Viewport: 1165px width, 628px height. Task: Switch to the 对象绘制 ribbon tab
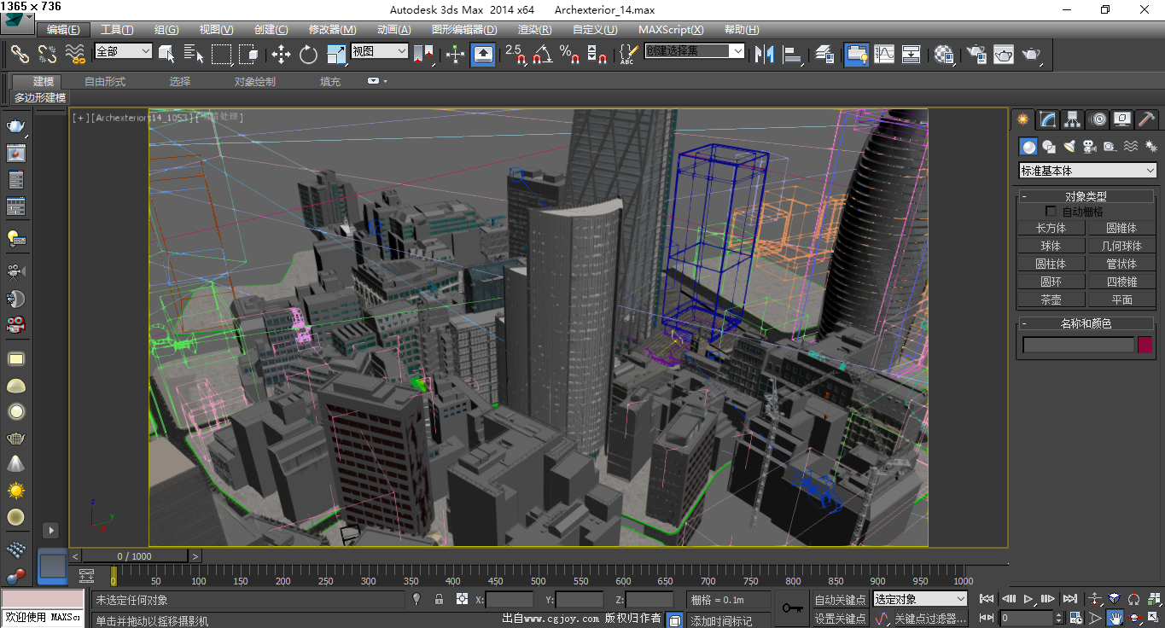255,82
